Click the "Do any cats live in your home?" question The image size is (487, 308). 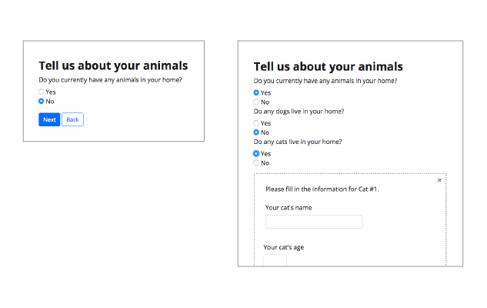tap(298, 142)
